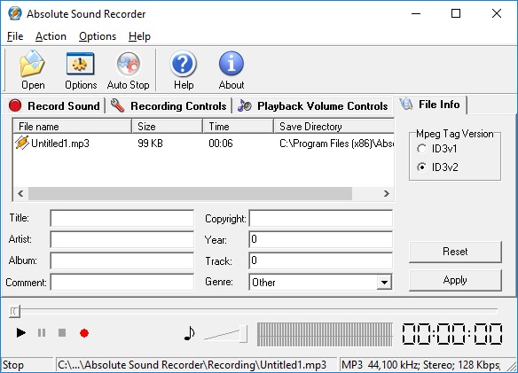Select the Untitled1.mp3 file row
518x373 pixels.
coord(204,144)
